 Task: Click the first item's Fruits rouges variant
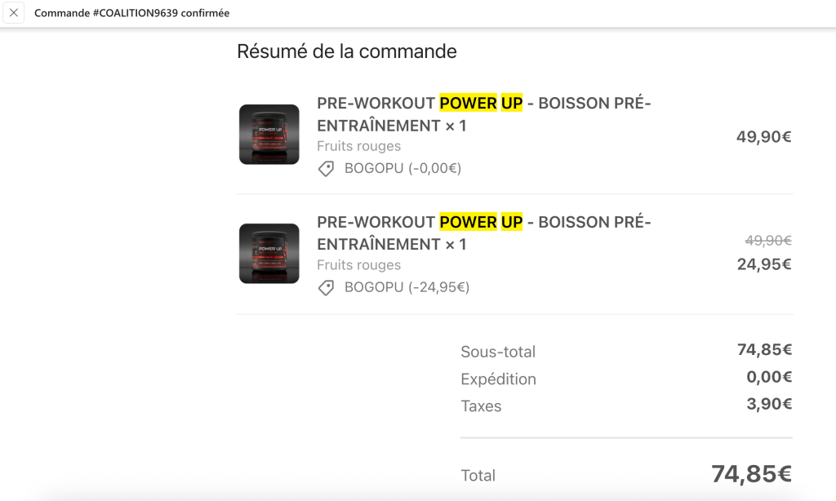358,146
